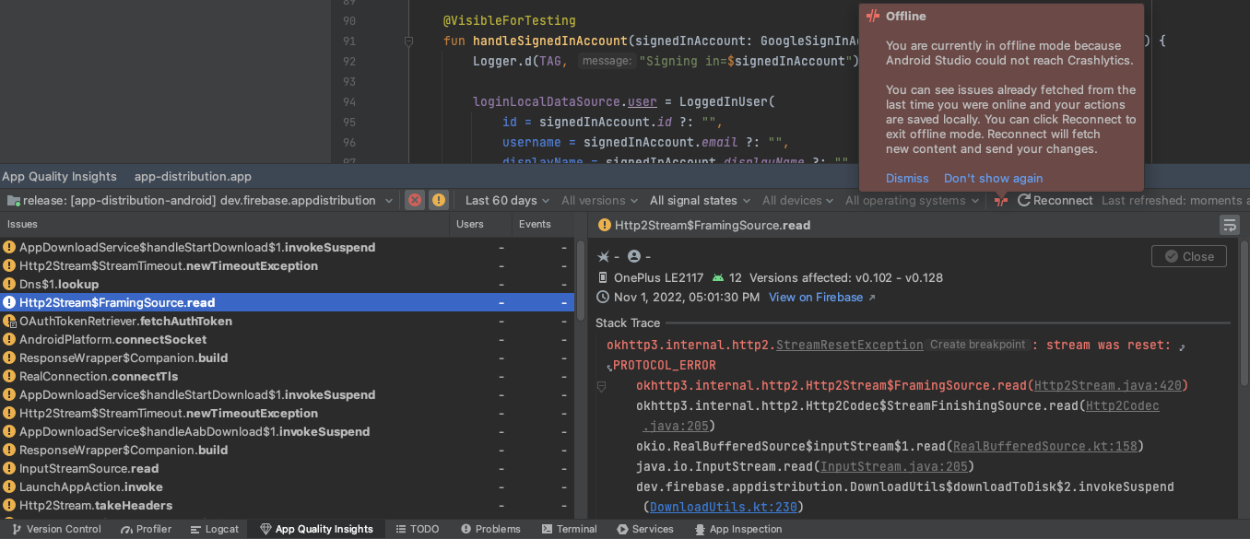Image resolution: width=1250 pixels, height=539 pixels.
Task: Open the Profiler tool window
Action: click(146, 529)
